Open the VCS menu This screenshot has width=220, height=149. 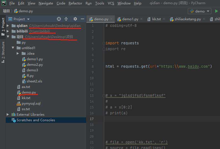click(x=111, y=3)
